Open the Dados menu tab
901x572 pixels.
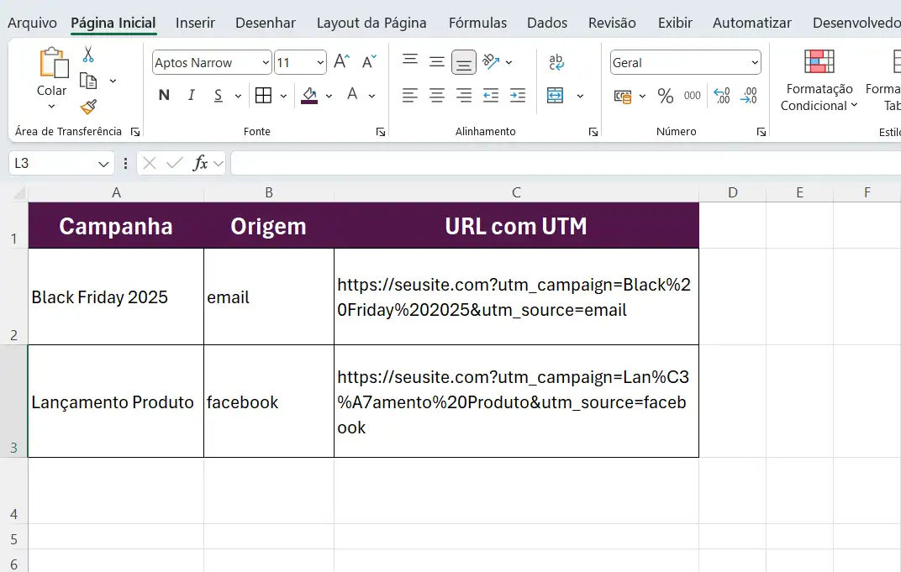point(547,23)
